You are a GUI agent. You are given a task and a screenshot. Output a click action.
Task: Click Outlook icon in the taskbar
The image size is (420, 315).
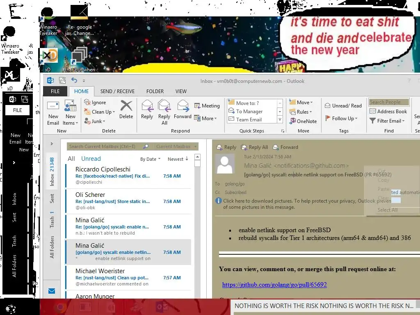click(x=162, y=306)
